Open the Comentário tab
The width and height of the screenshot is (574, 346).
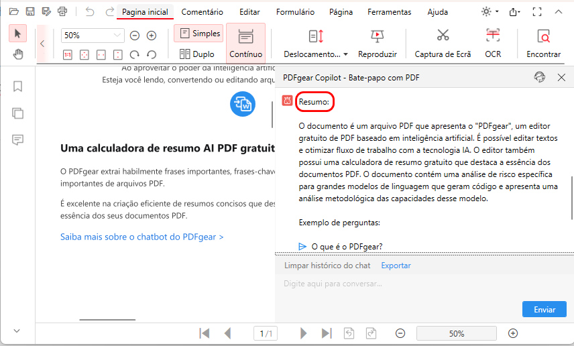pos(202,11)
